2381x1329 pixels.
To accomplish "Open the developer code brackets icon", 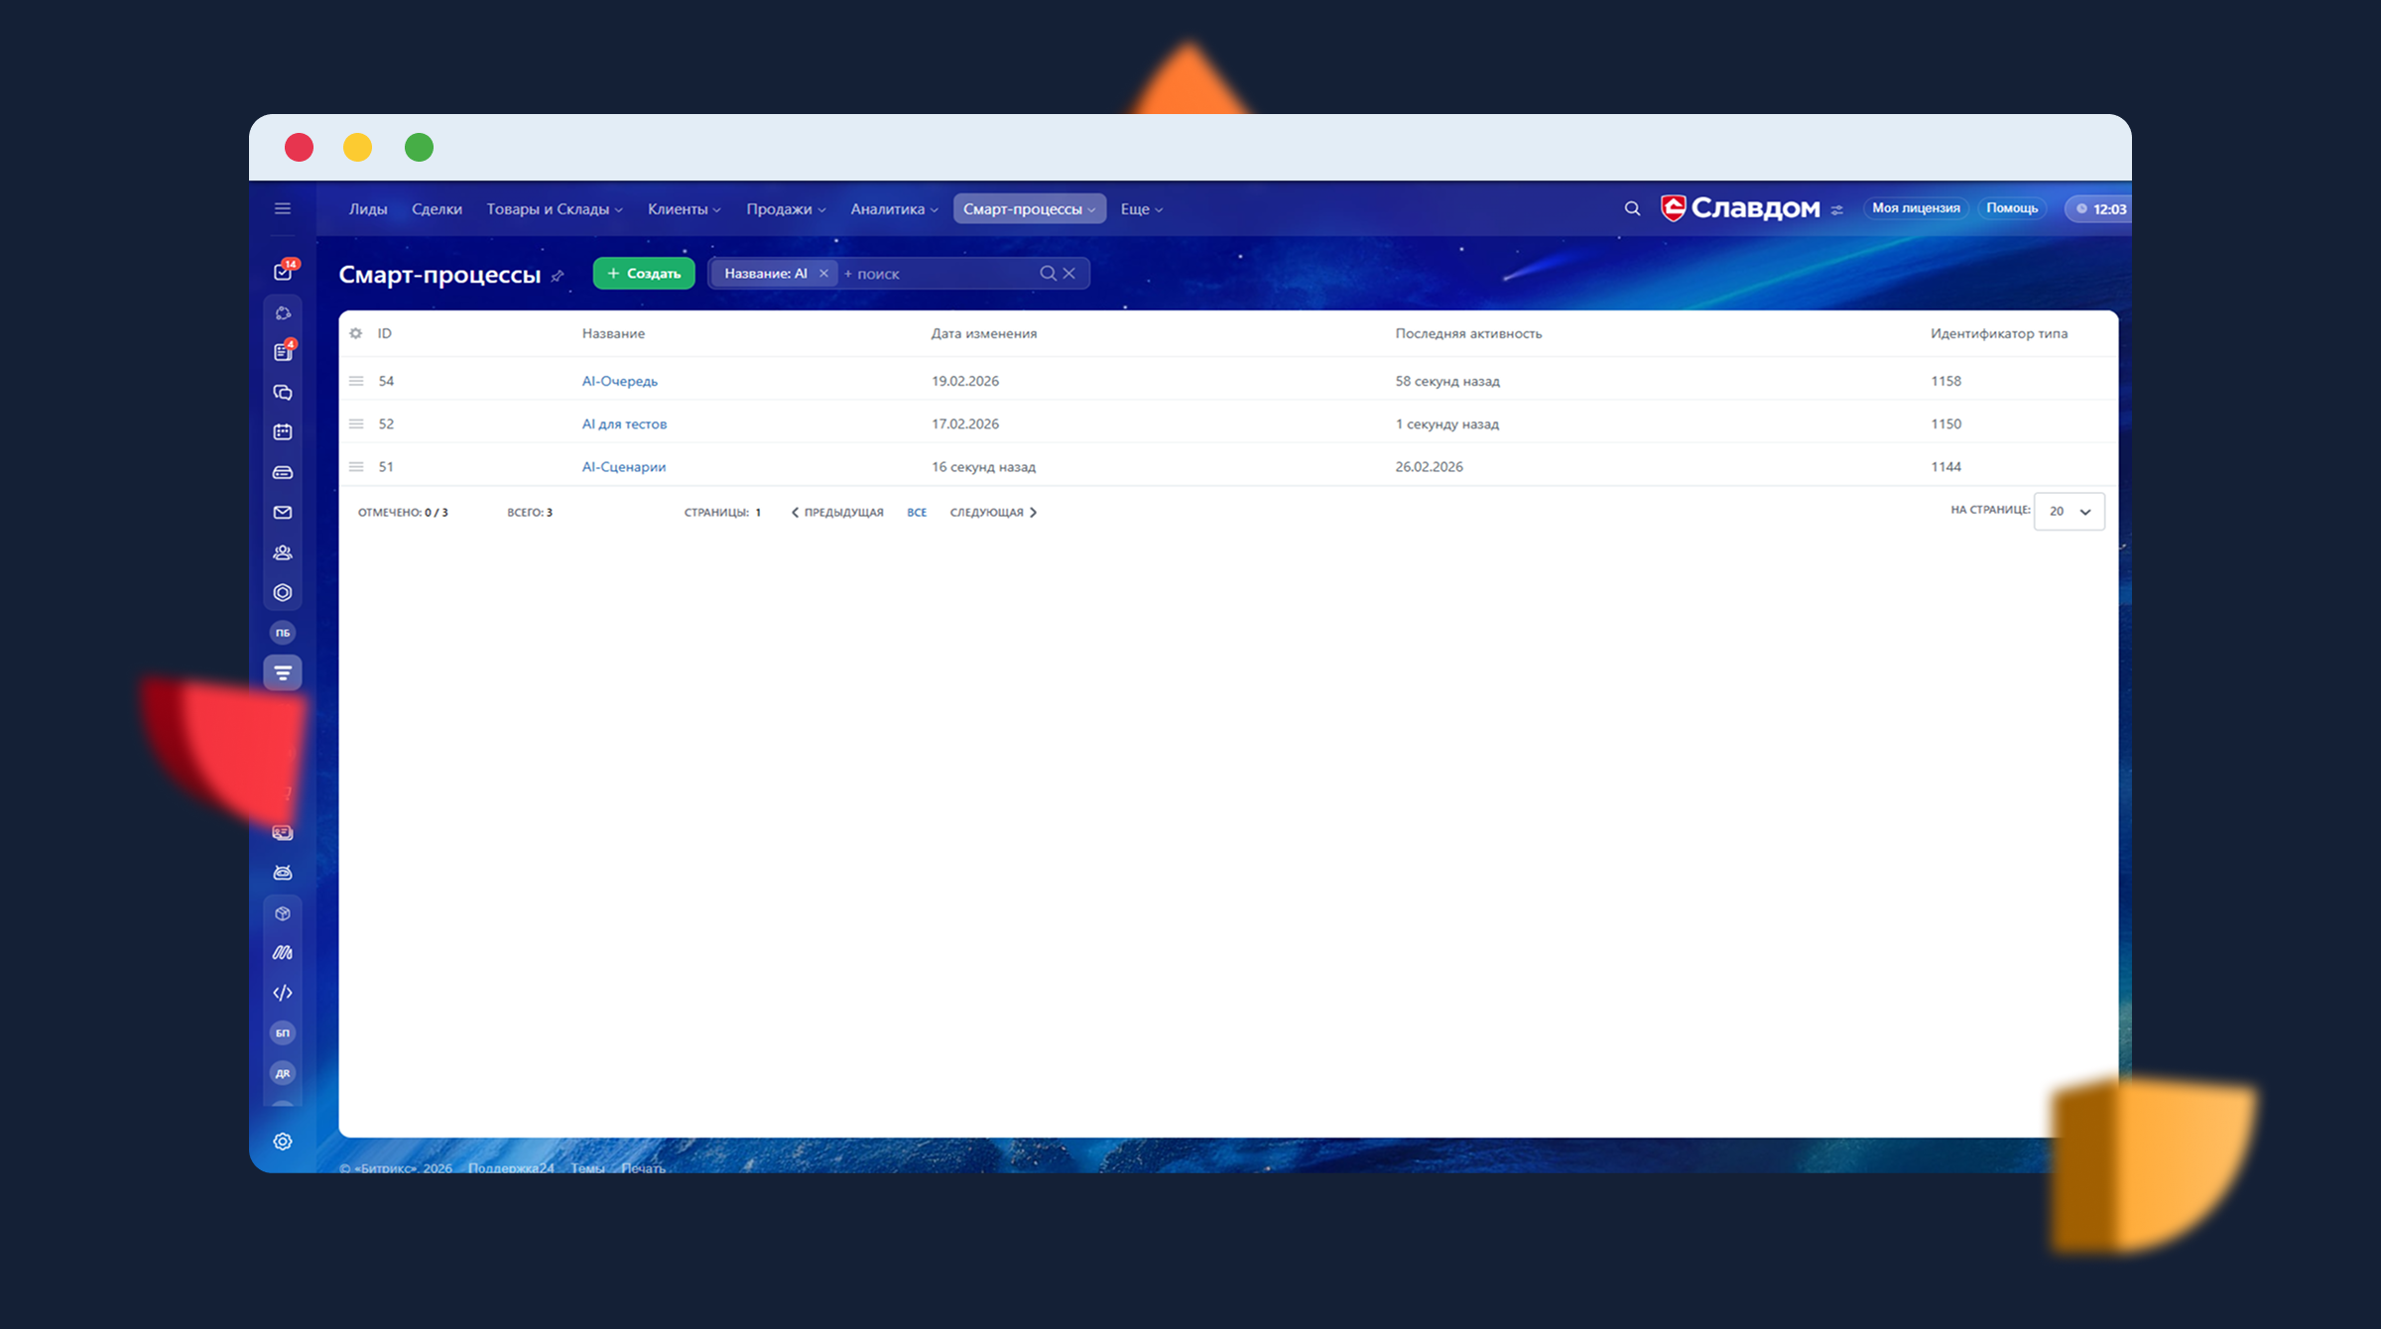I will click(x=283, y=993).
